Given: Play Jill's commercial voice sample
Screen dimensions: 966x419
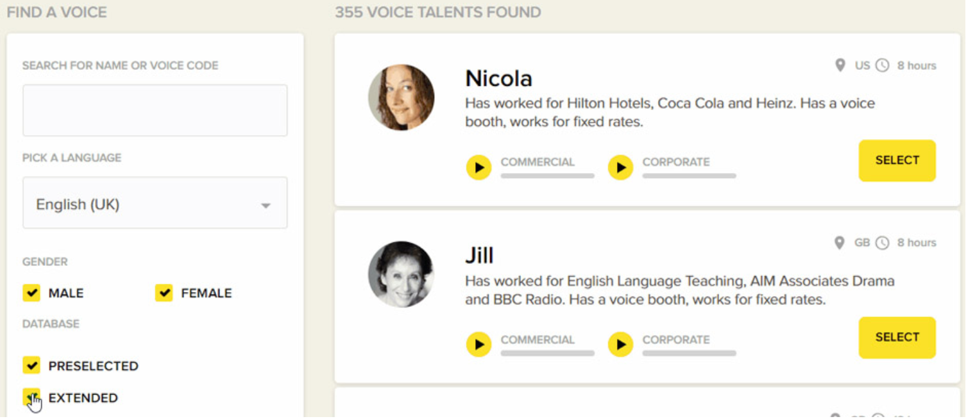Looking at the screenshot, I should point(479,345).
